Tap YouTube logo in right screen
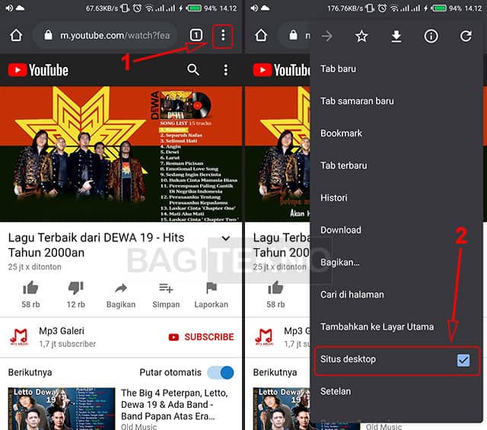Viewport: 487px width, 430px height. [282, 70]
